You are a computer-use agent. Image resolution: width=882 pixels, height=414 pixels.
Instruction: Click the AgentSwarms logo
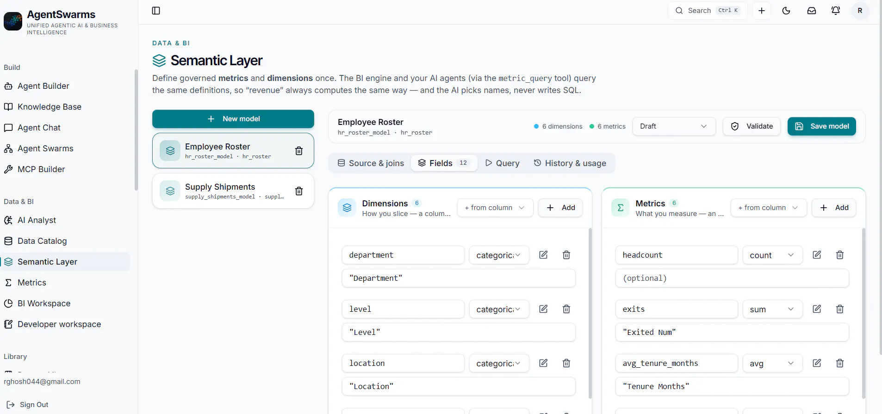tap(13, 21)
